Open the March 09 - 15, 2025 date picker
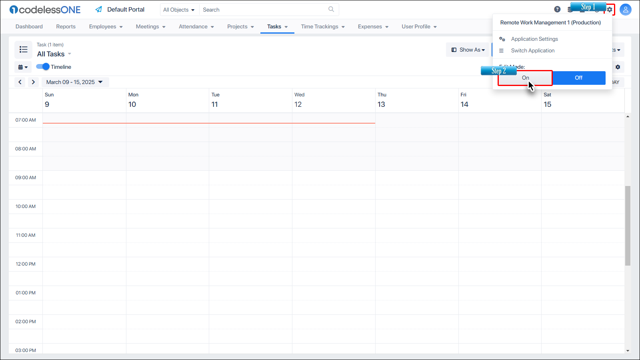640x360 pixels. pyautogui.click(x=75, y=82)
